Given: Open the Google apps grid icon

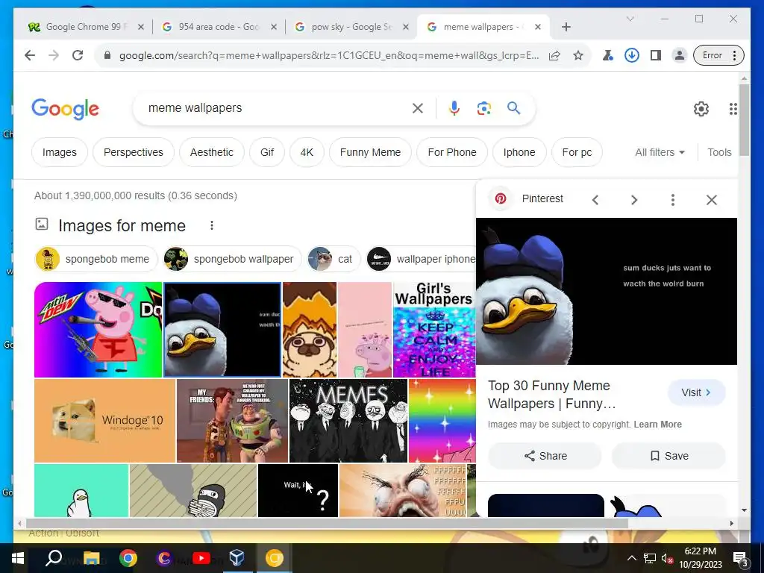Looking at the screenshot, I should click(733, 109).
